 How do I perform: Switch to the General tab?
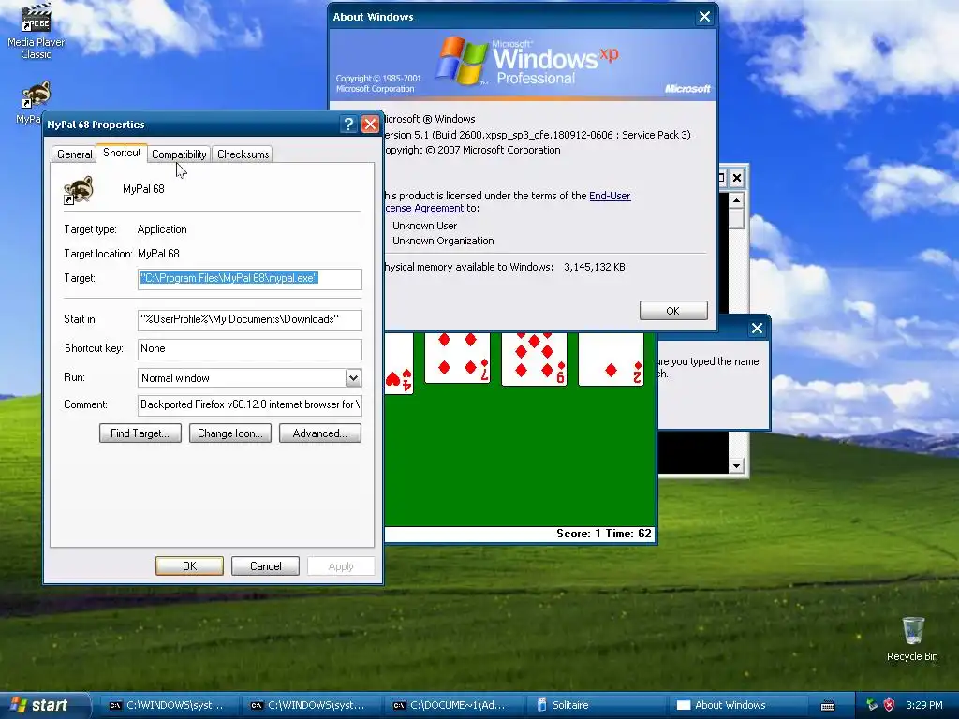pos(75,154)
